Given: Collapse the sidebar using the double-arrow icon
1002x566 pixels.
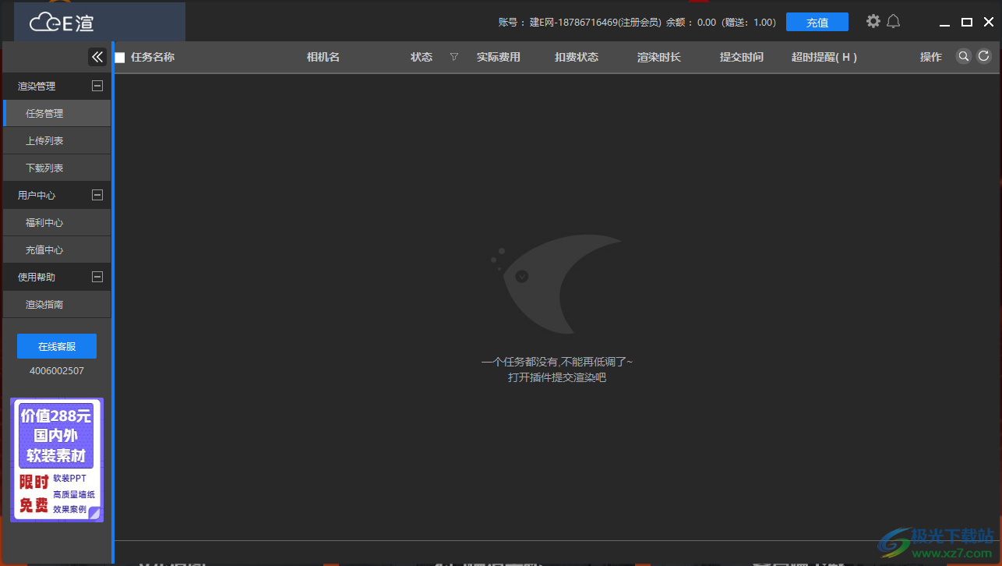Looking at the screenshot, I should [97, 56].
